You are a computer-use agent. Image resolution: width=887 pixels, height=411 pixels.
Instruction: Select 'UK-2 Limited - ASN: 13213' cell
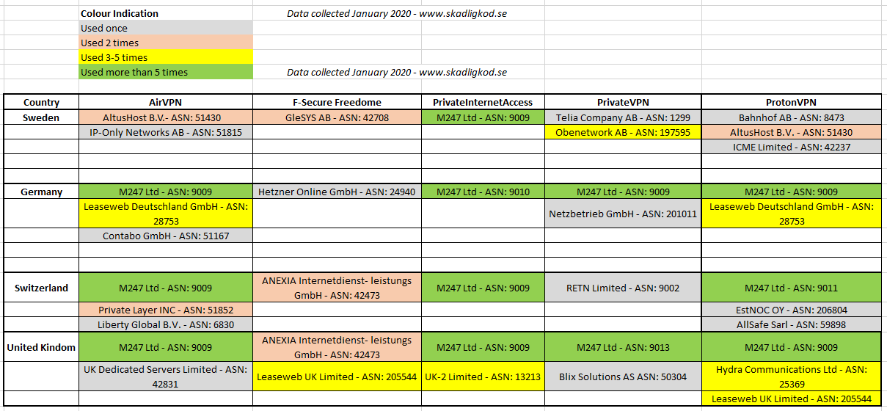483,377
